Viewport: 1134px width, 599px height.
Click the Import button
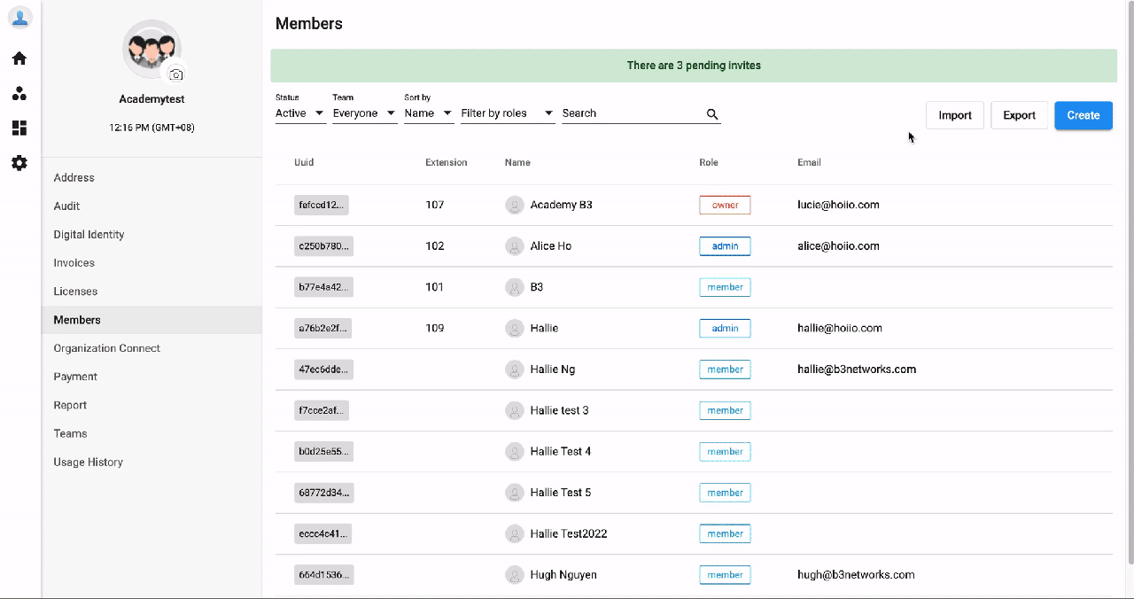[x=955, y=115]
